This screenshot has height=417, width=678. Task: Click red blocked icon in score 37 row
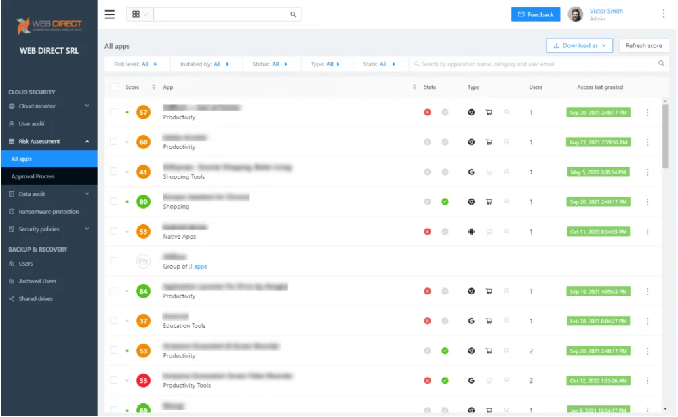coord(427,321)
